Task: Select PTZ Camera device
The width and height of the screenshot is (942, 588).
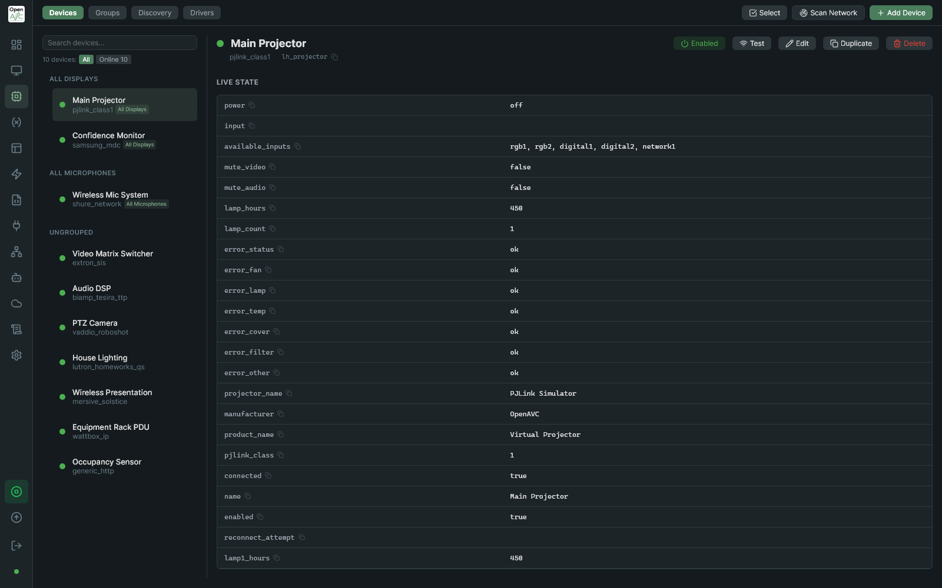Action: pyautogui.click(x=125, y=328)
